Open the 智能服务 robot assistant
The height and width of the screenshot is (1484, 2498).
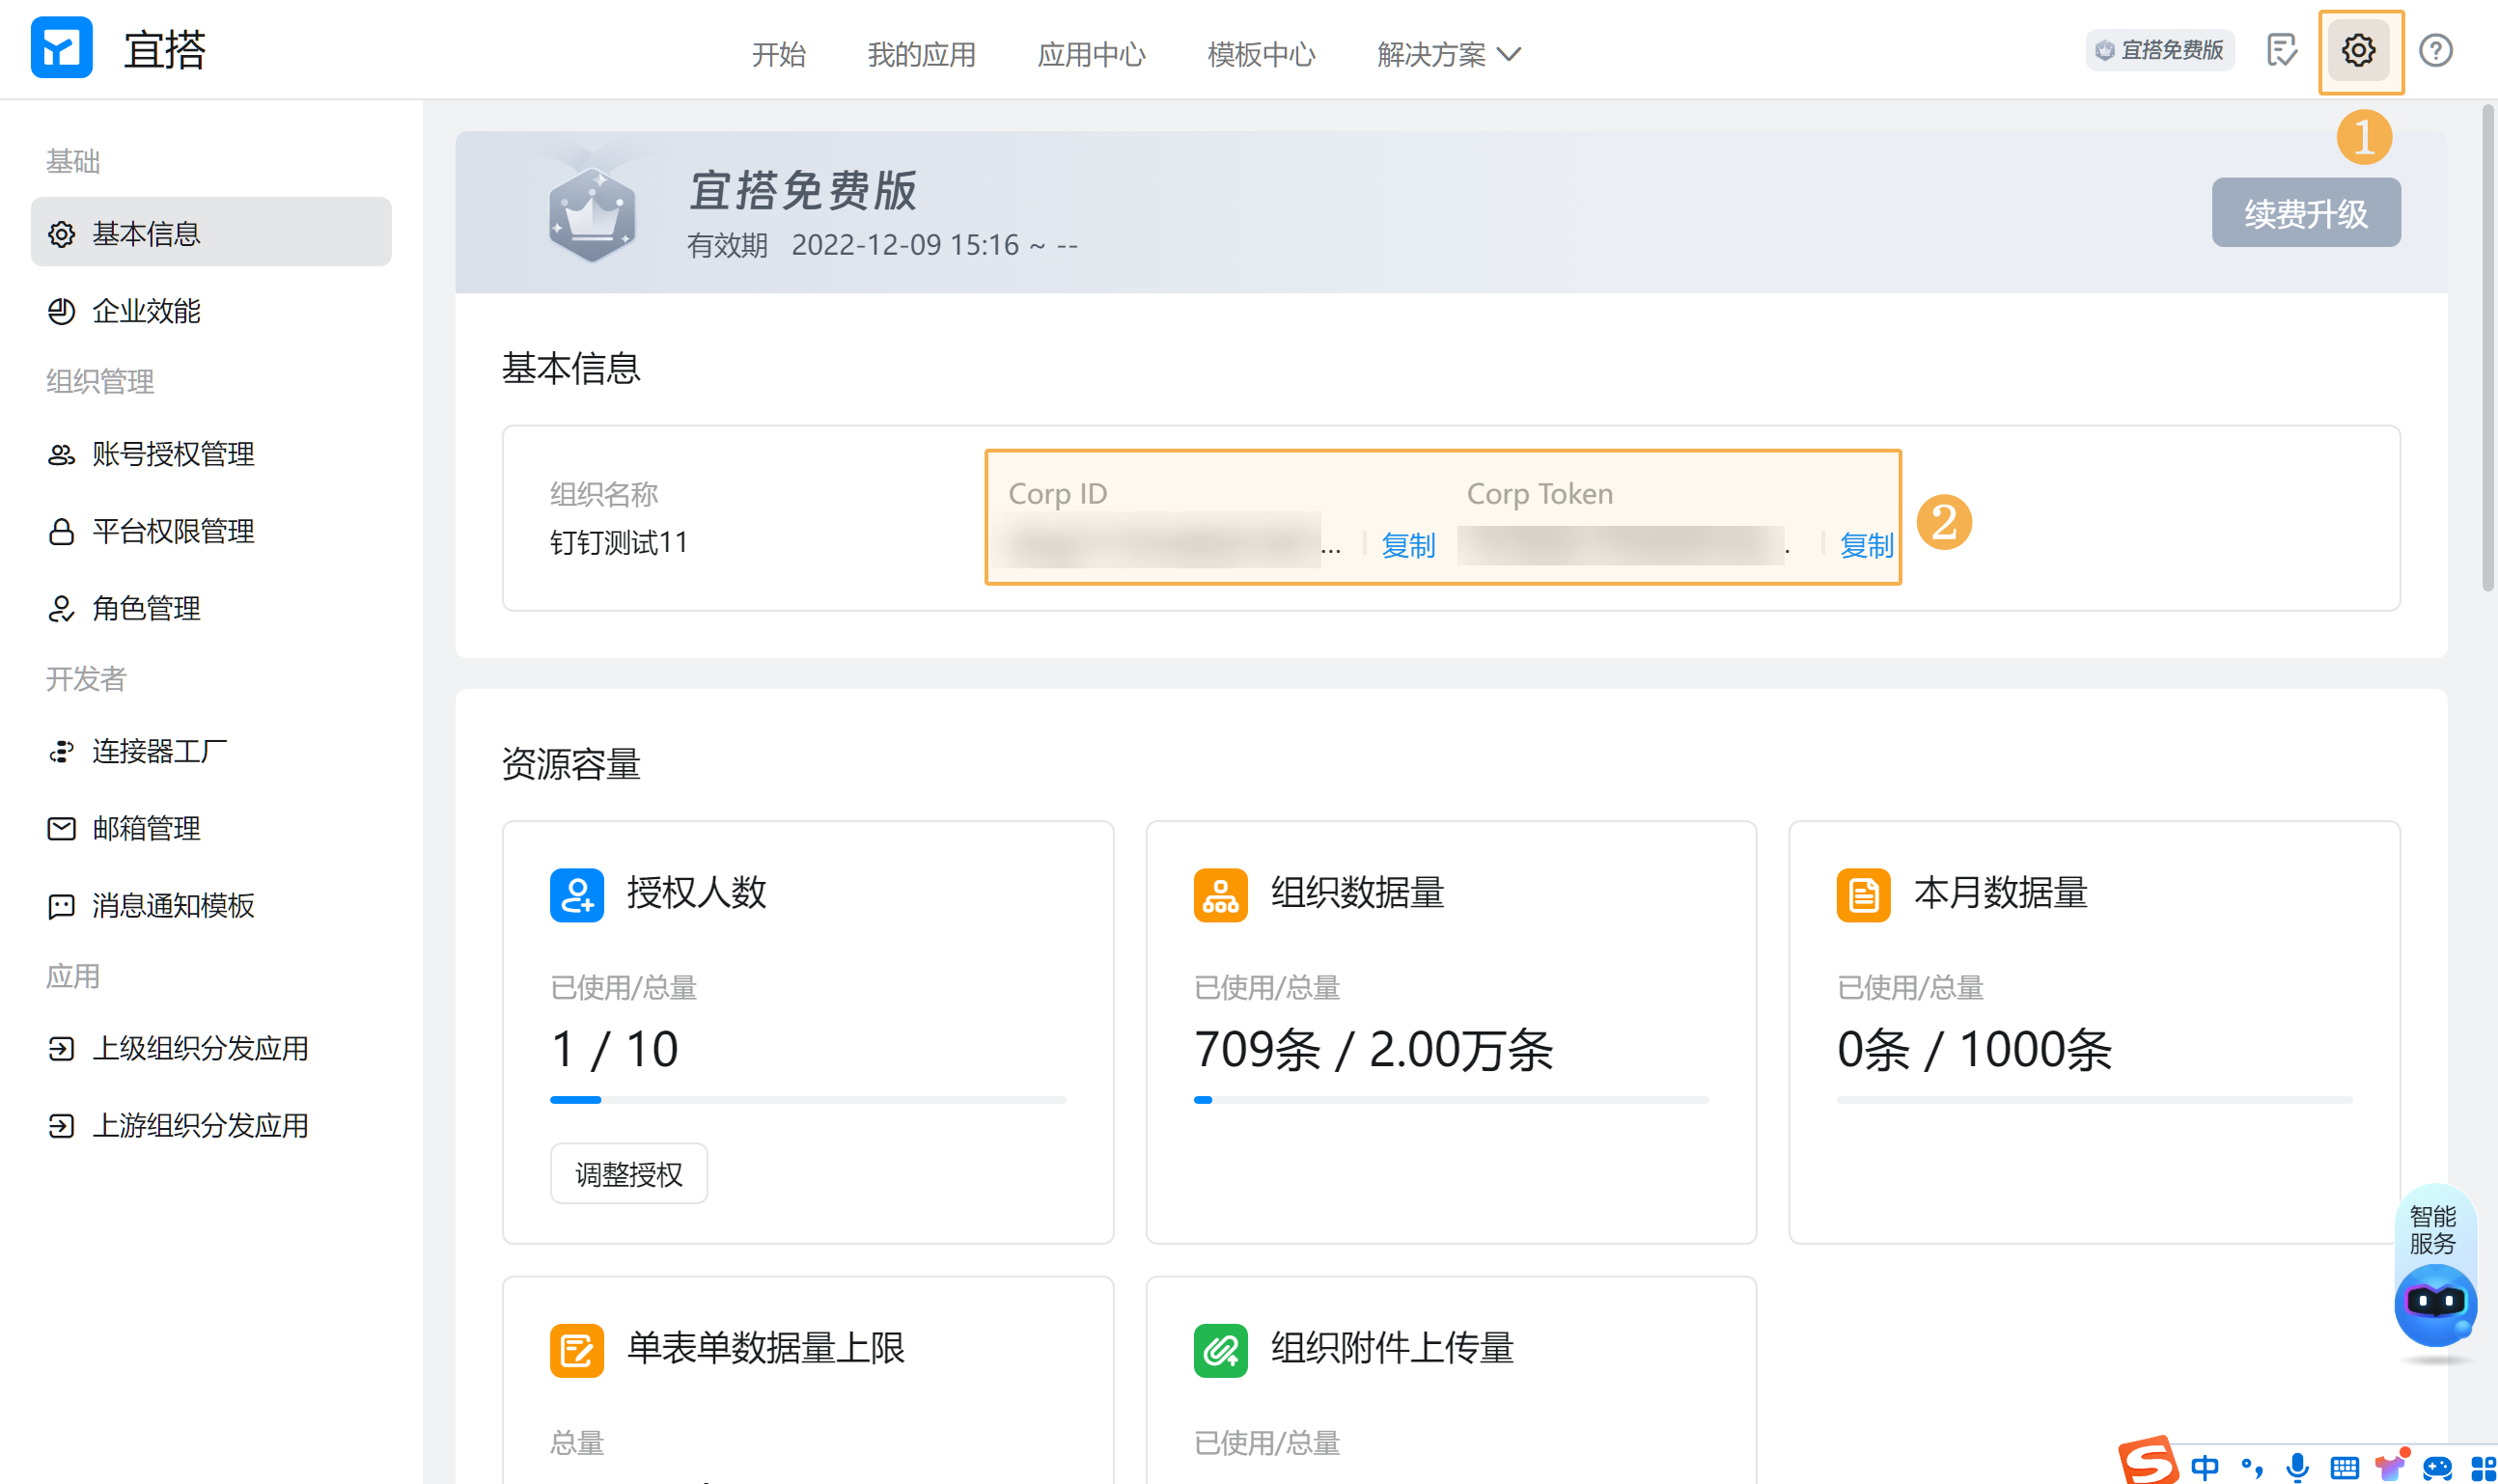pos(2434,1303)
